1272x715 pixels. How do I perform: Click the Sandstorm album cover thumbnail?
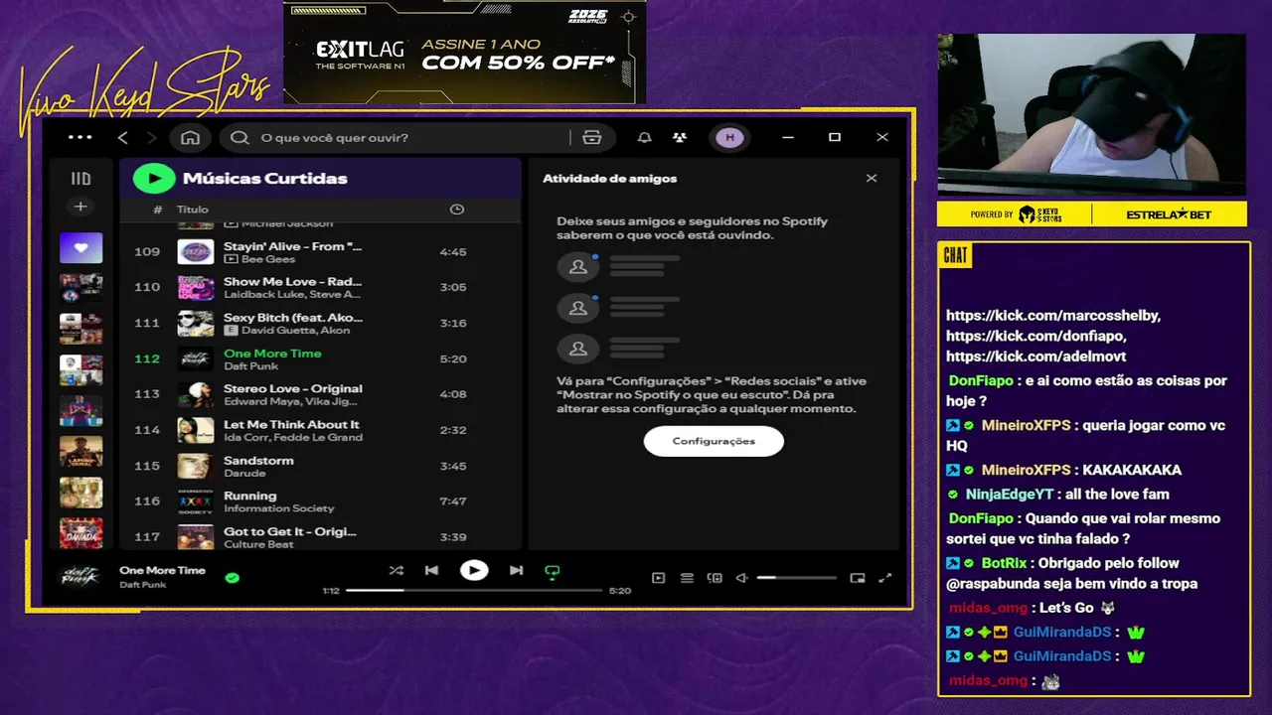196,466
